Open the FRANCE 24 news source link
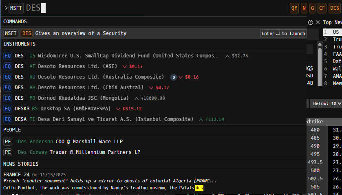The width and height of the screenshot is (342, 195). pyautogui.click(x=16, y=175)
